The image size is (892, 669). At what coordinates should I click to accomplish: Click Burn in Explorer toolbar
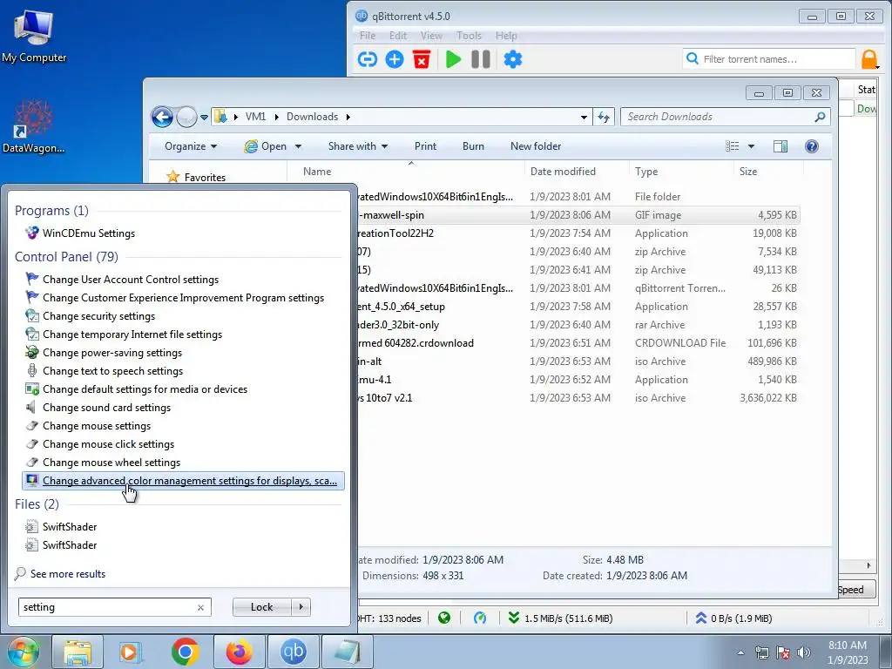(x=473, y=146)
